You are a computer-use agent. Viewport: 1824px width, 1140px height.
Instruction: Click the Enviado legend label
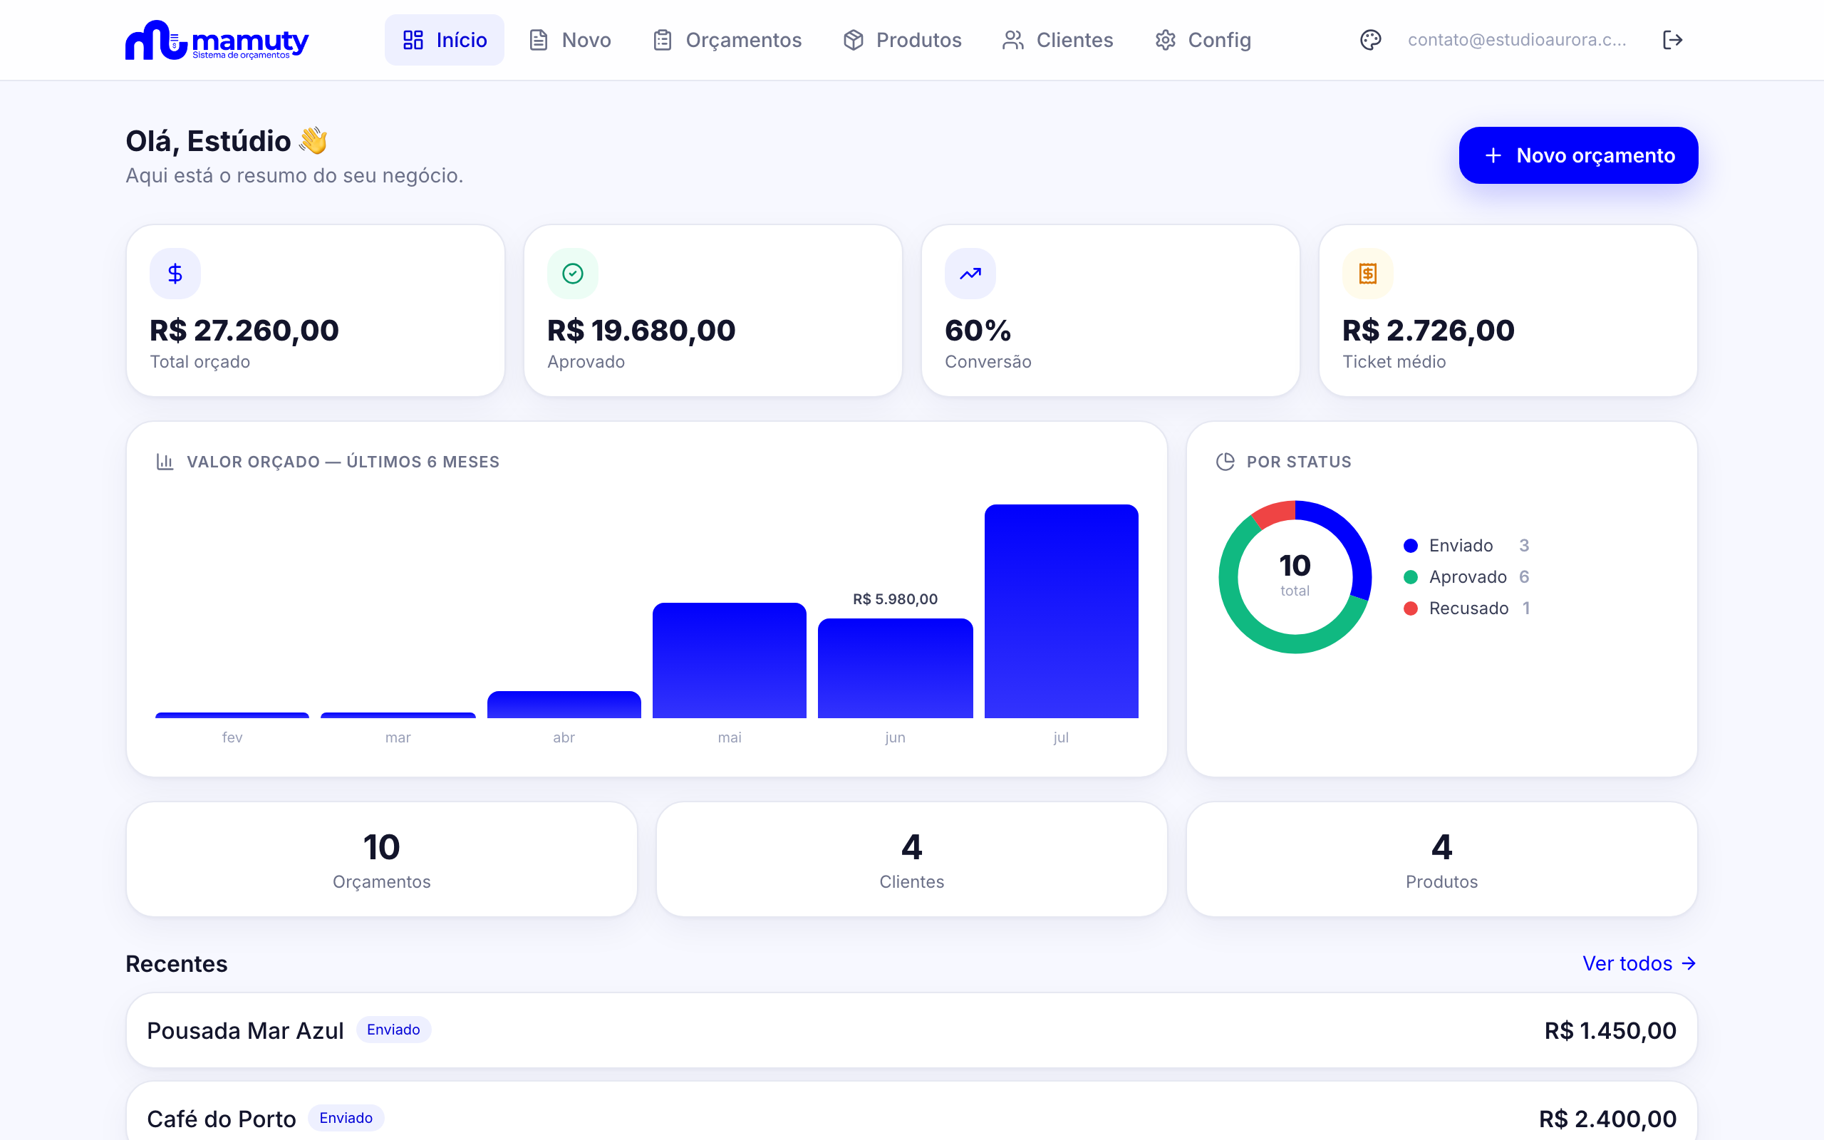click(1461, 546)
